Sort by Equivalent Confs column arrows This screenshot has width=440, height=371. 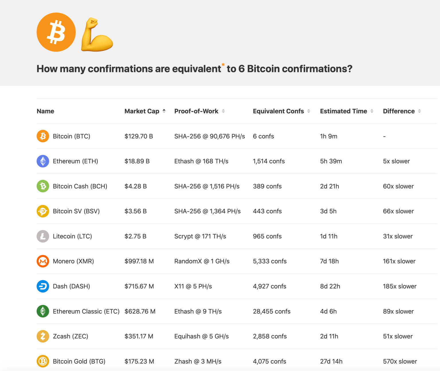pyautogui.click(x=309, y=111)
